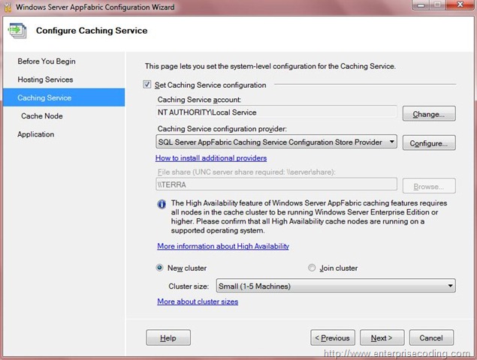Open More information about High Availability link
Image resolution: width=477 pixels, height=360 pixels.
(x=223, y=246)
